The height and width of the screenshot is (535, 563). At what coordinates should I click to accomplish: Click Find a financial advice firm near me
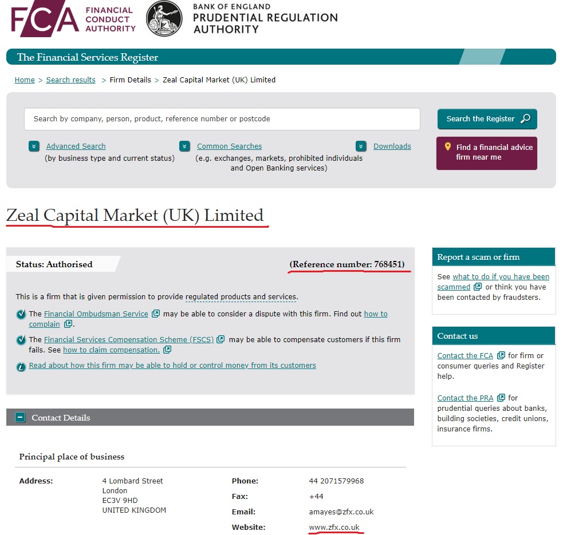click(487, 153)
